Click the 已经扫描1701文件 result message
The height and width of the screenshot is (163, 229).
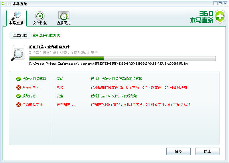click(x=139, y=87)
